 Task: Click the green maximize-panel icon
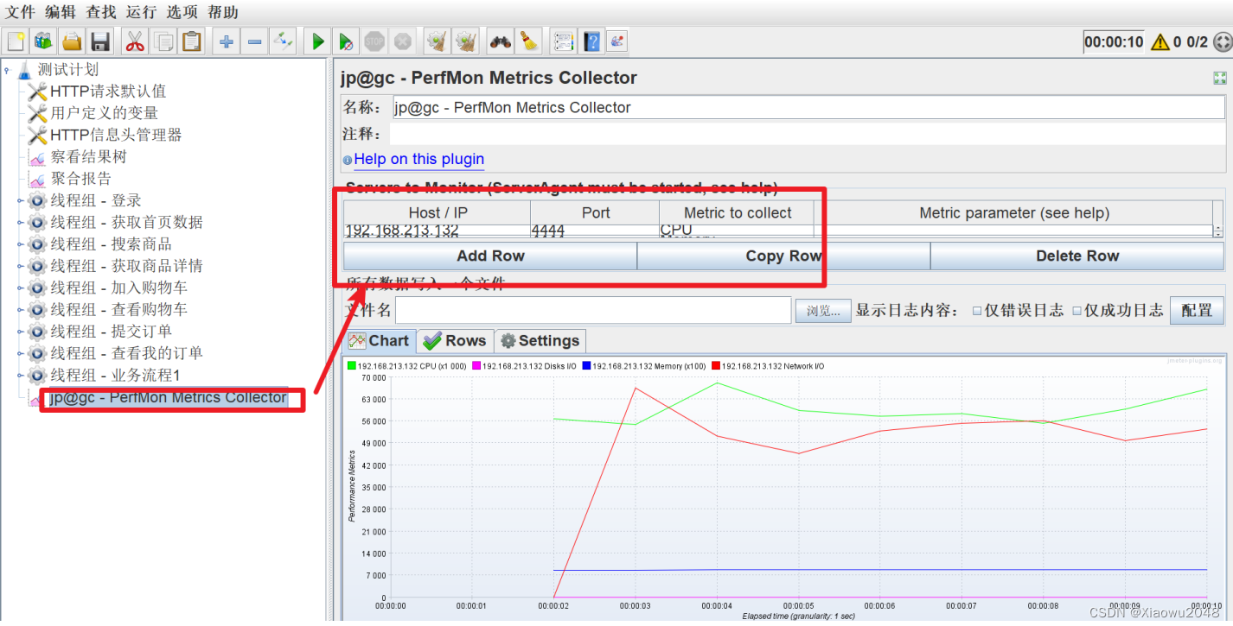click(x=1220, y=78)
